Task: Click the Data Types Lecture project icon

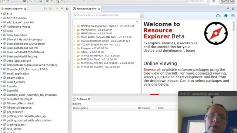Action: coord(4,61)
